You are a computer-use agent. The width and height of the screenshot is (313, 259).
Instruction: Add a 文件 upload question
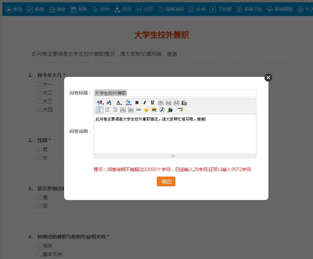pos(101,9)
